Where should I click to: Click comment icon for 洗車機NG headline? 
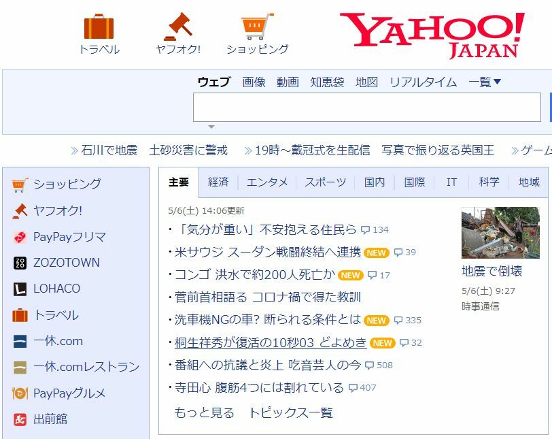click(398, 321)
